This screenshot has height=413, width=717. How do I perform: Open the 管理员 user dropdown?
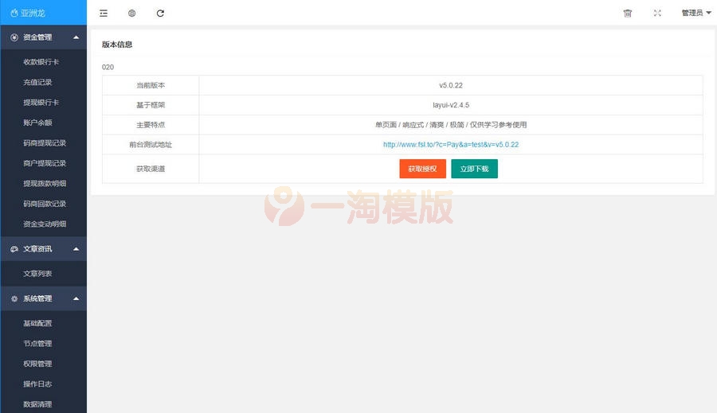[x=696, y=13]
